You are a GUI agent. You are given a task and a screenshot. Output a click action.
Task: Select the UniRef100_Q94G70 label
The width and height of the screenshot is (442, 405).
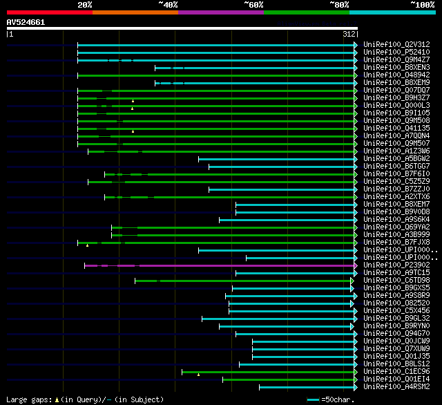396,334
